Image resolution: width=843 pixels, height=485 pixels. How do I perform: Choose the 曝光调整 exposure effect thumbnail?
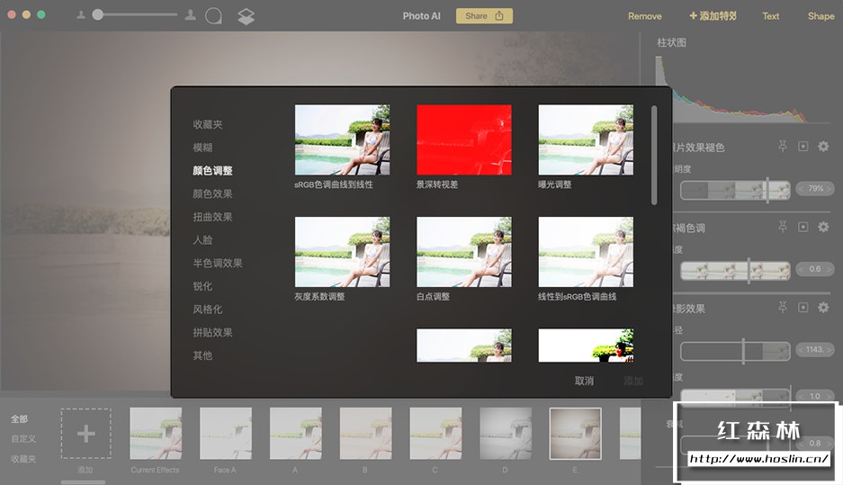click(586, 139)
